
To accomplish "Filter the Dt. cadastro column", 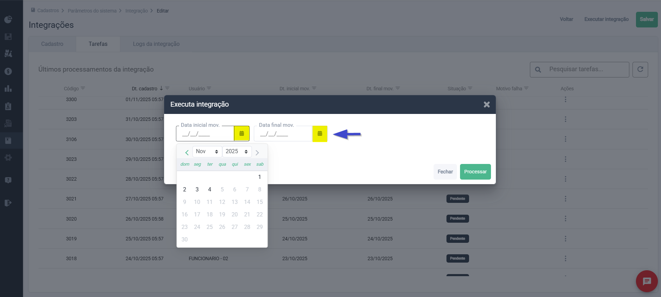I will point(167,88).
